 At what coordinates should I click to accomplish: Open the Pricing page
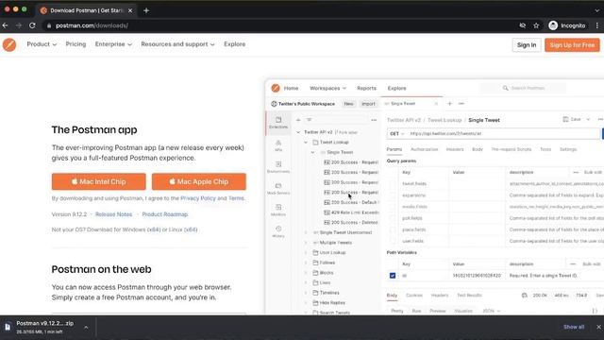click(75, 44)
